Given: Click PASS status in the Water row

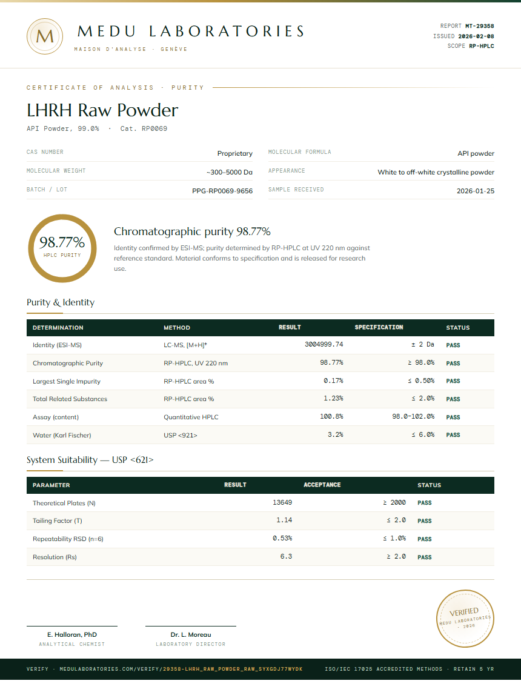Looking at the screenshot, I should pos(453,436).
